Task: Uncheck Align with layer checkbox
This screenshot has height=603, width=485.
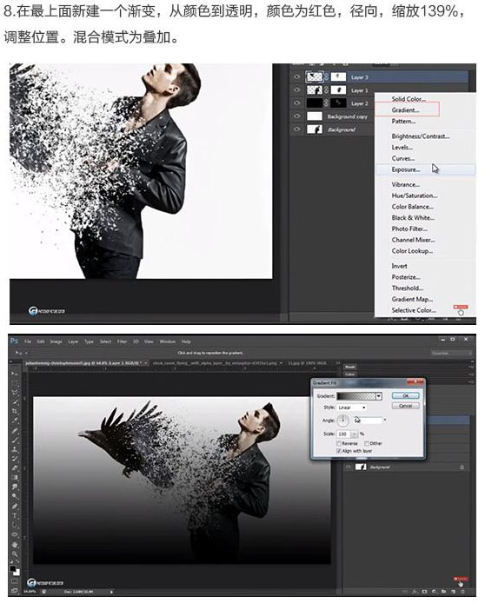Action: point(339,451)
